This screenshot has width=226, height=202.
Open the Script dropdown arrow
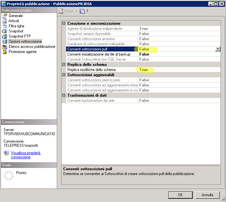pos(76,11)
